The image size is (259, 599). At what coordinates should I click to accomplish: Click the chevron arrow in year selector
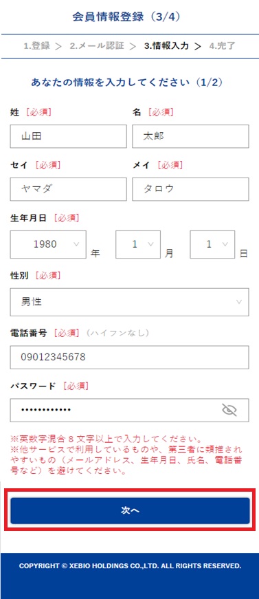(76, 244)
